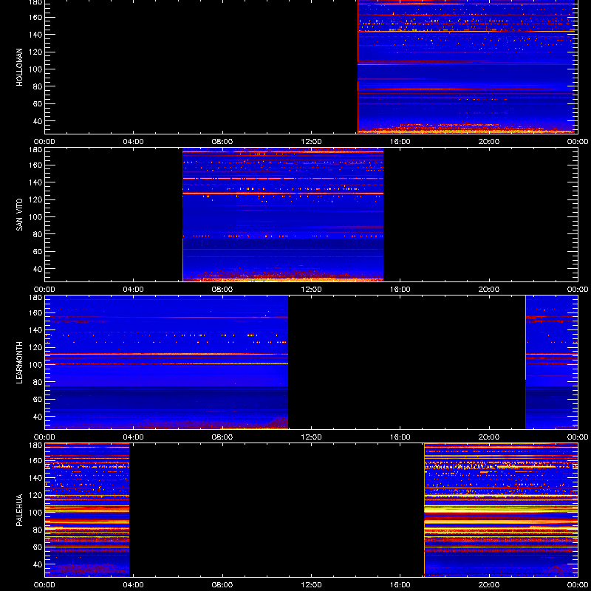The image size is (591, 591).
Task: Click the 40 frequency tick on Palehua axis
Action: tap(38, 564)
